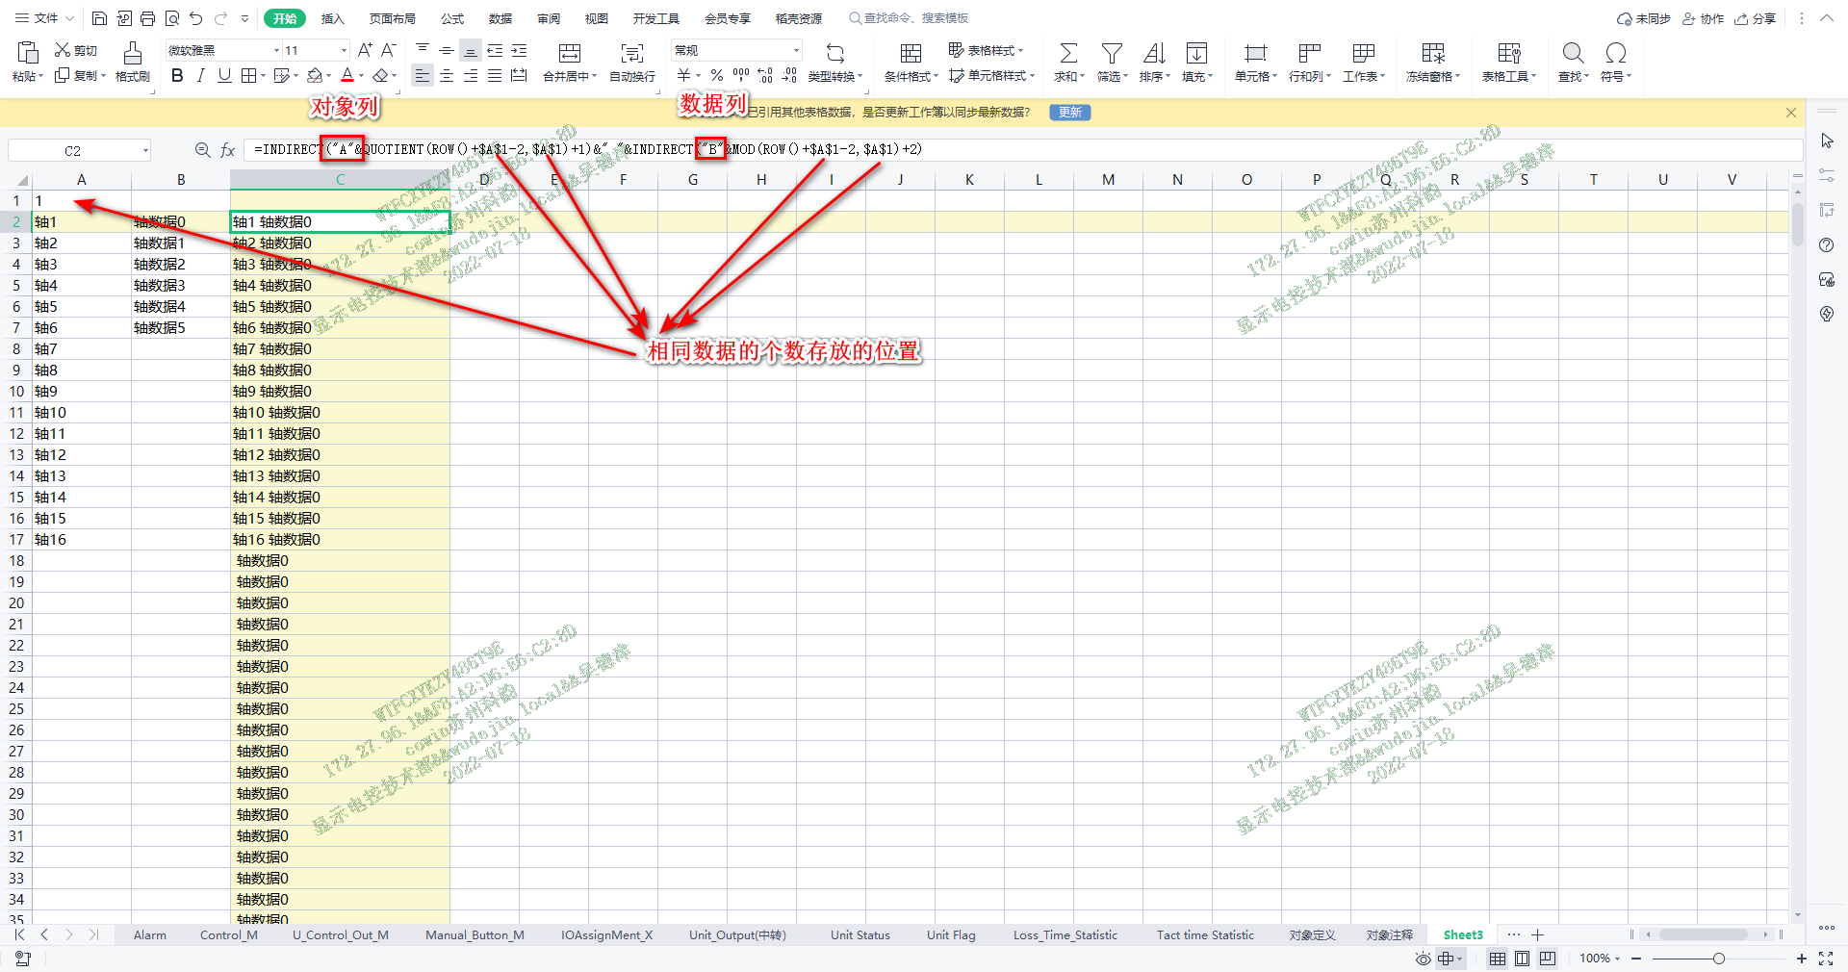Click the Share (分享) button
1848x972 pixels.
tap(1756, 18)
